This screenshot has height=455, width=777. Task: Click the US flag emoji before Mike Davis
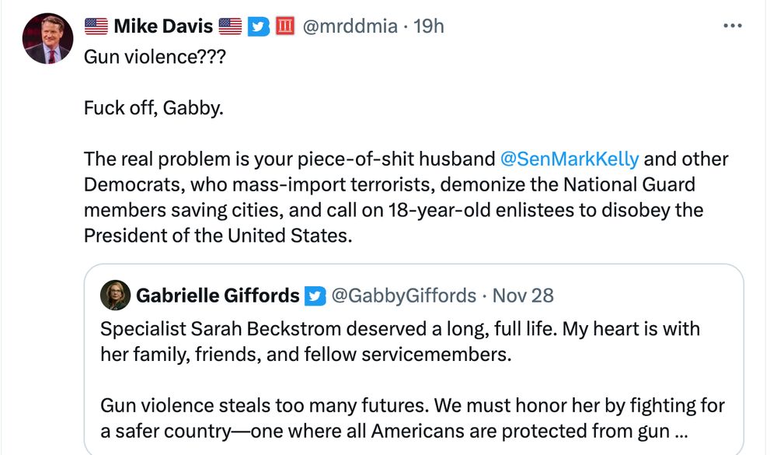96,26
